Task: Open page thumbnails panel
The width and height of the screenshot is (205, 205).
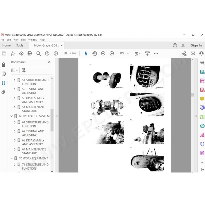Action: (x=4, y=74)
